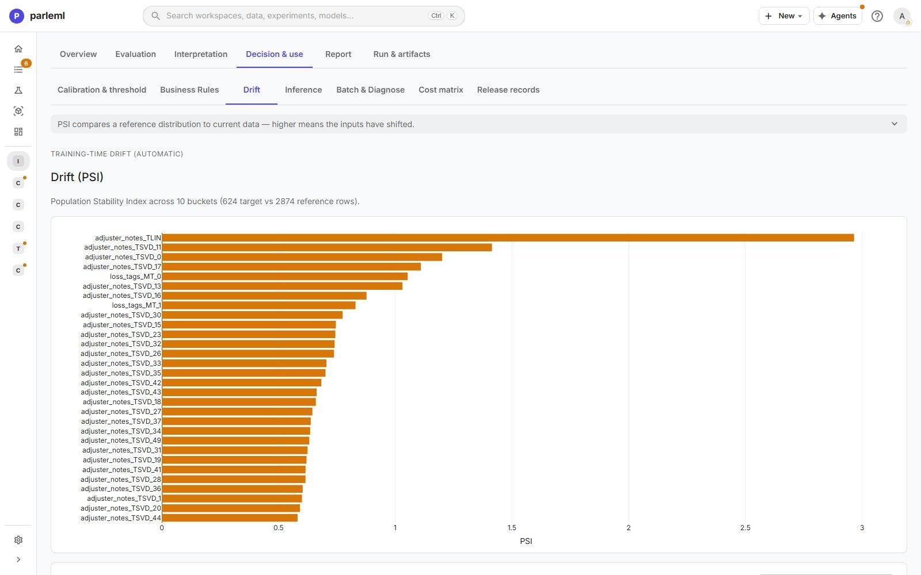
Task: Click the adjuster_notes_TSVD_44 axis label
Action: (x=121, y=518)
